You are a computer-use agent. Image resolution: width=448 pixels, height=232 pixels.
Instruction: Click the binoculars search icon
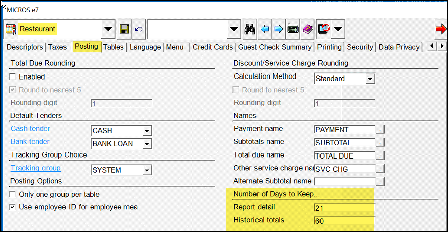[x=250, y=29]
